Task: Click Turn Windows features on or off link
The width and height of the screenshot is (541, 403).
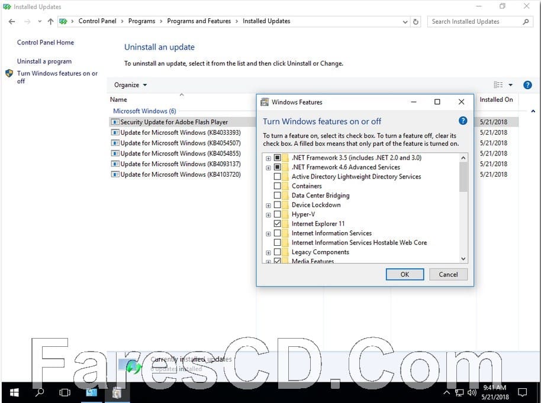Action: click(57, 77)
